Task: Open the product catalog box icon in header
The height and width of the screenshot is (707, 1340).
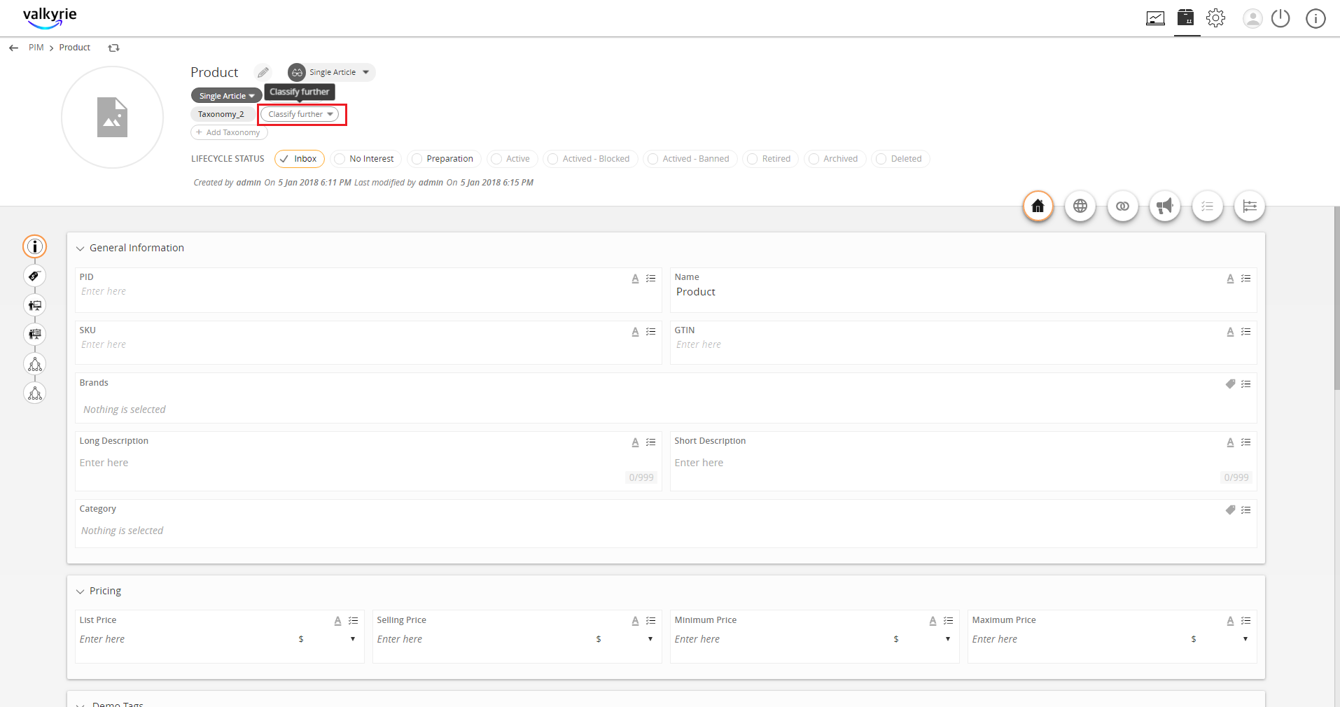Action: click(x=1185, y=17)
